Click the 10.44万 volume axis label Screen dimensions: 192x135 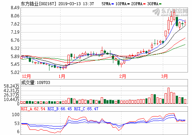click(x=11, y=99)
